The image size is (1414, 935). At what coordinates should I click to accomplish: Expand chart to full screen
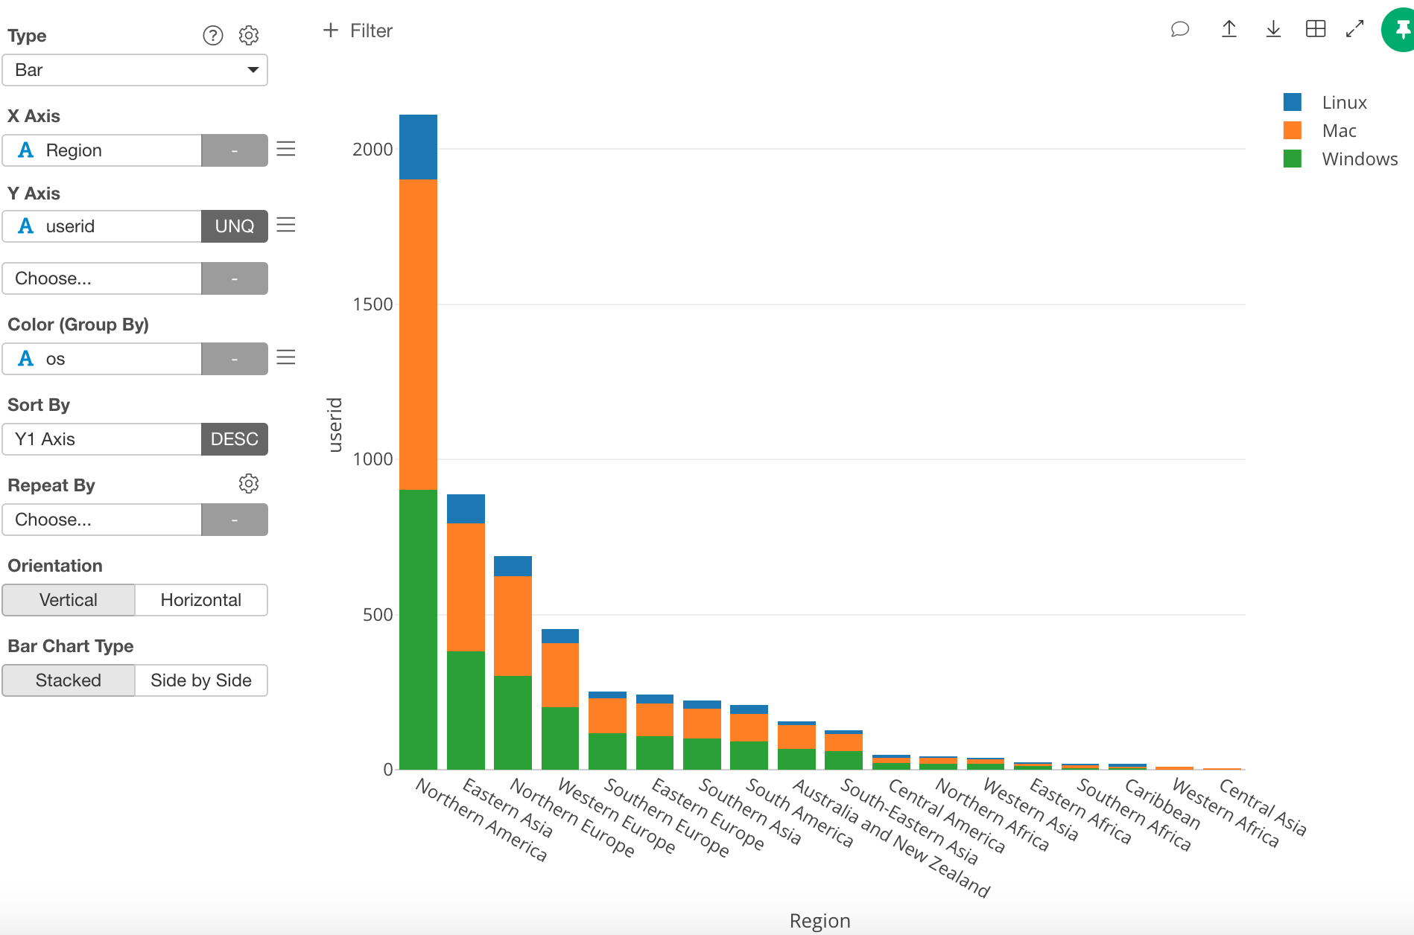coord(1355,30)
